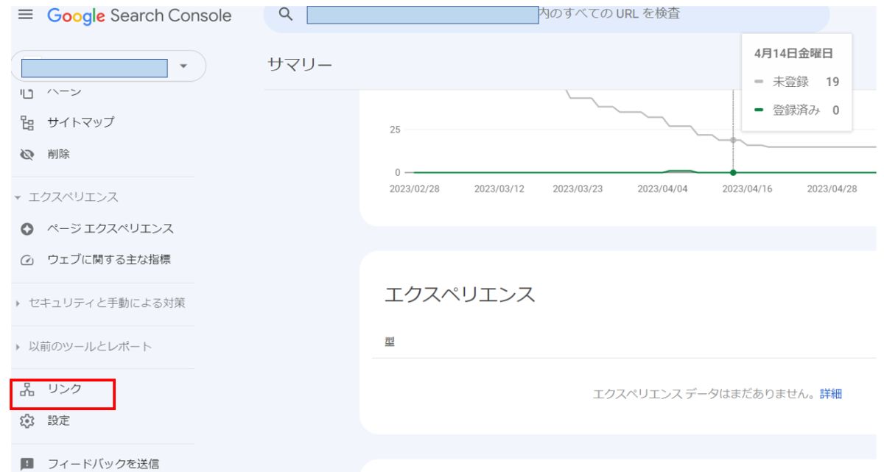Toggle the 未登録 series in the tooltip legend
Screen dimensions: 884x472
coord(791,82)
